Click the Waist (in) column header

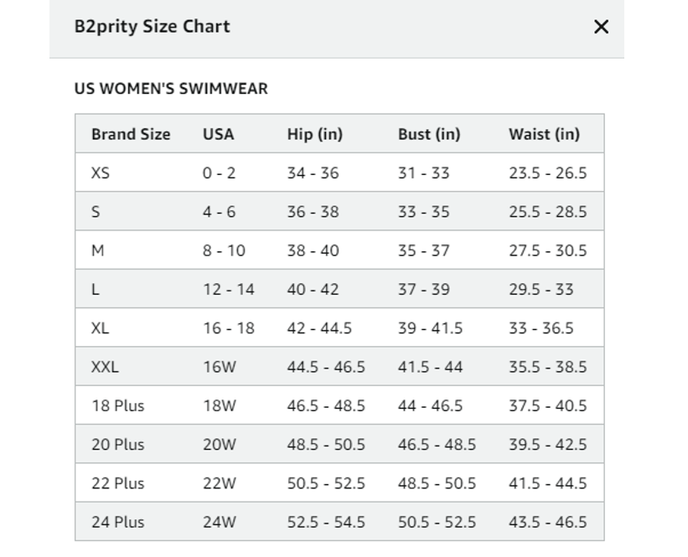pos(544,134)
